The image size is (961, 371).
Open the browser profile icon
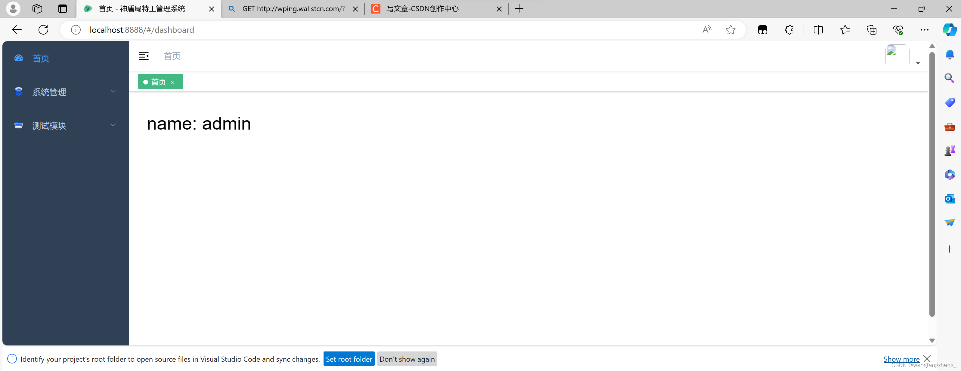pyautogui.click(x=13, y=8)
